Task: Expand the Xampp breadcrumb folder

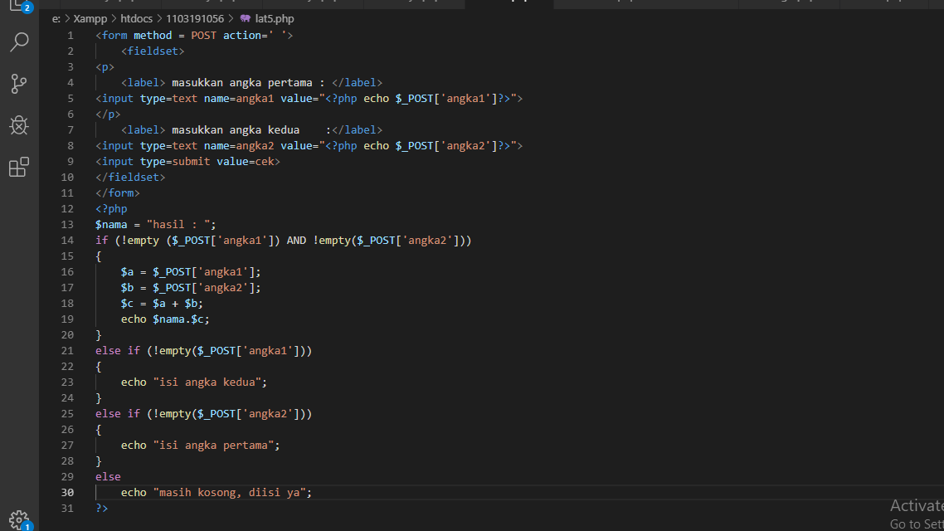Action: click(90, 18)
